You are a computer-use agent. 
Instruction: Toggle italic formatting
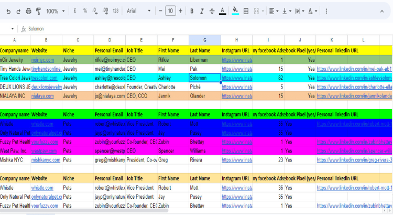[202, 11]
